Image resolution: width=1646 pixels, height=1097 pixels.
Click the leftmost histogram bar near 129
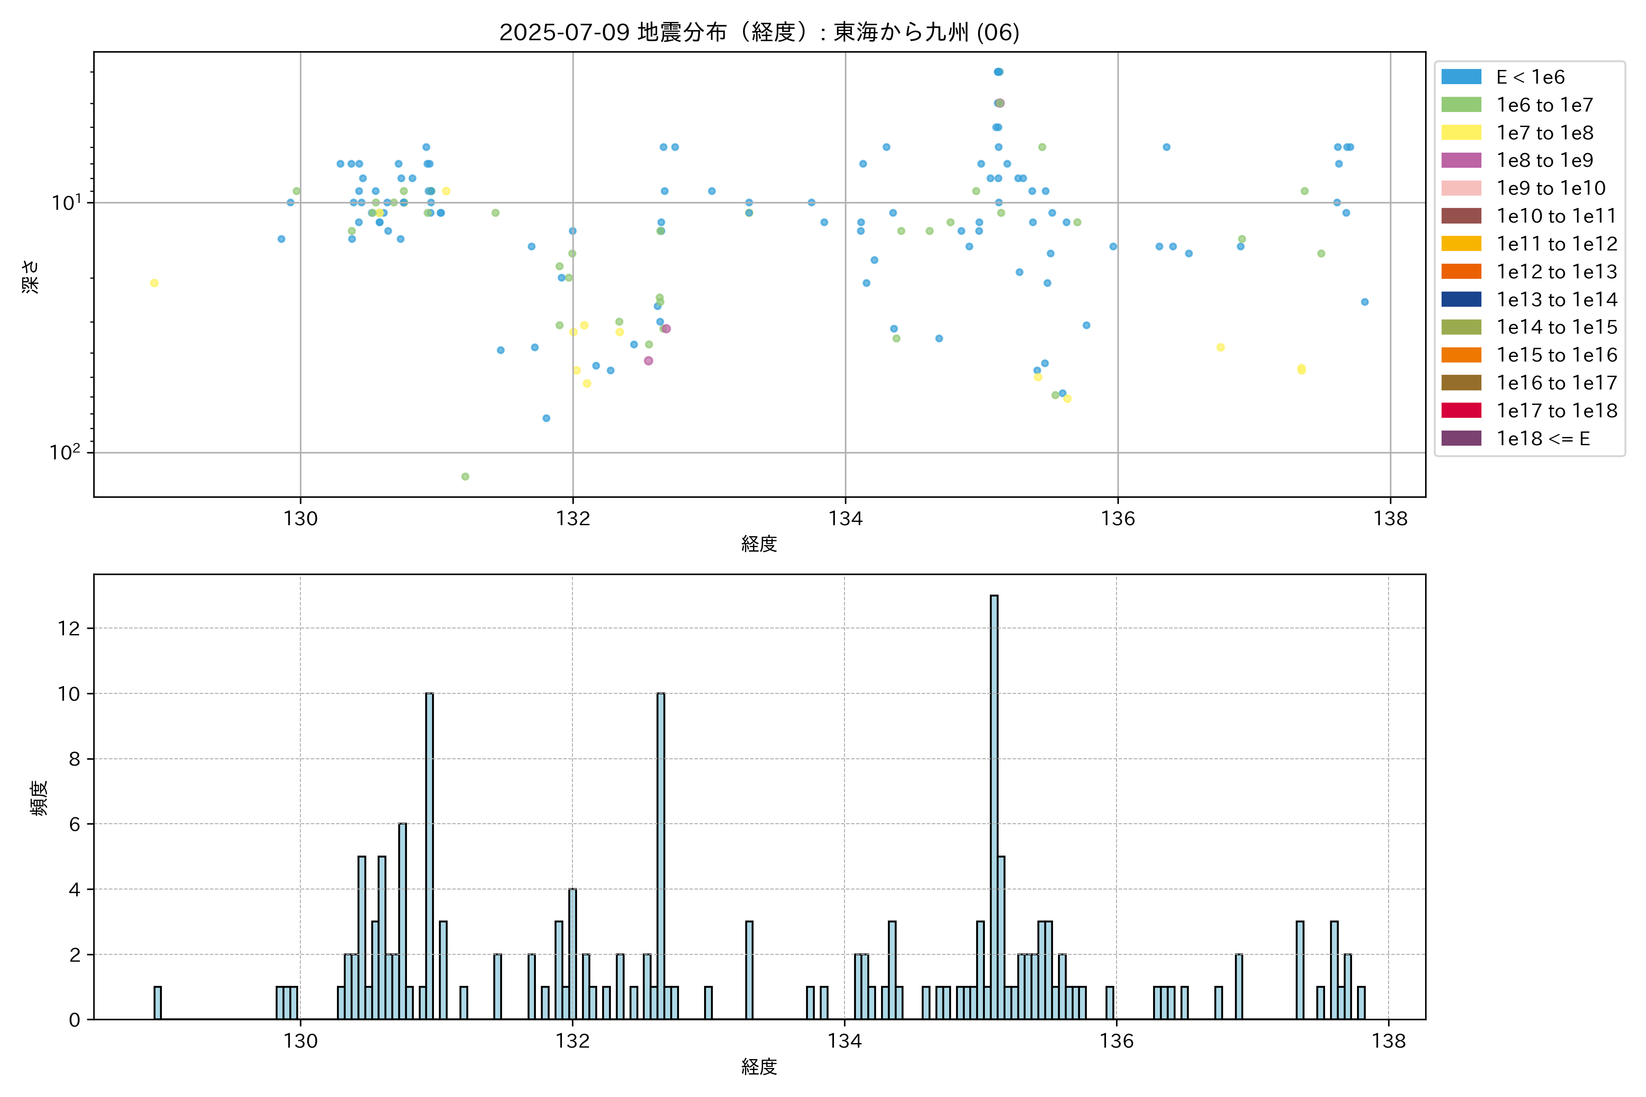(x=157, y=1002)
